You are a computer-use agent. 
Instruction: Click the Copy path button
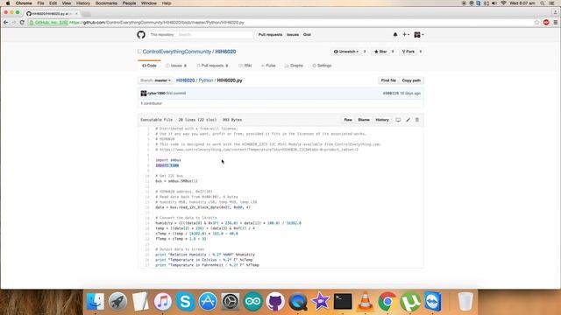[411, 80]
